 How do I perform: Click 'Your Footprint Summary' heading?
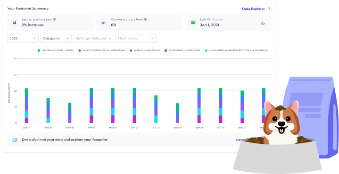28,8
